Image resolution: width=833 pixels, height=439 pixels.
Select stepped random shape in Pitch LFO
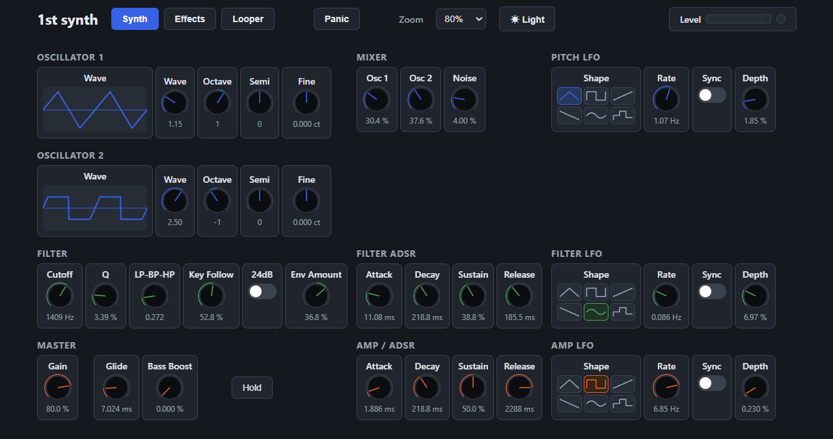(623, 116)
